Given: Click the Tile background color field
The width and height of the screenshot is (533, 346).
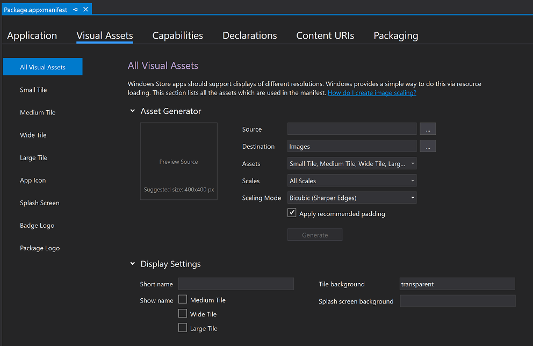Looking at the screenshot, I should click(x=457, y=284).
